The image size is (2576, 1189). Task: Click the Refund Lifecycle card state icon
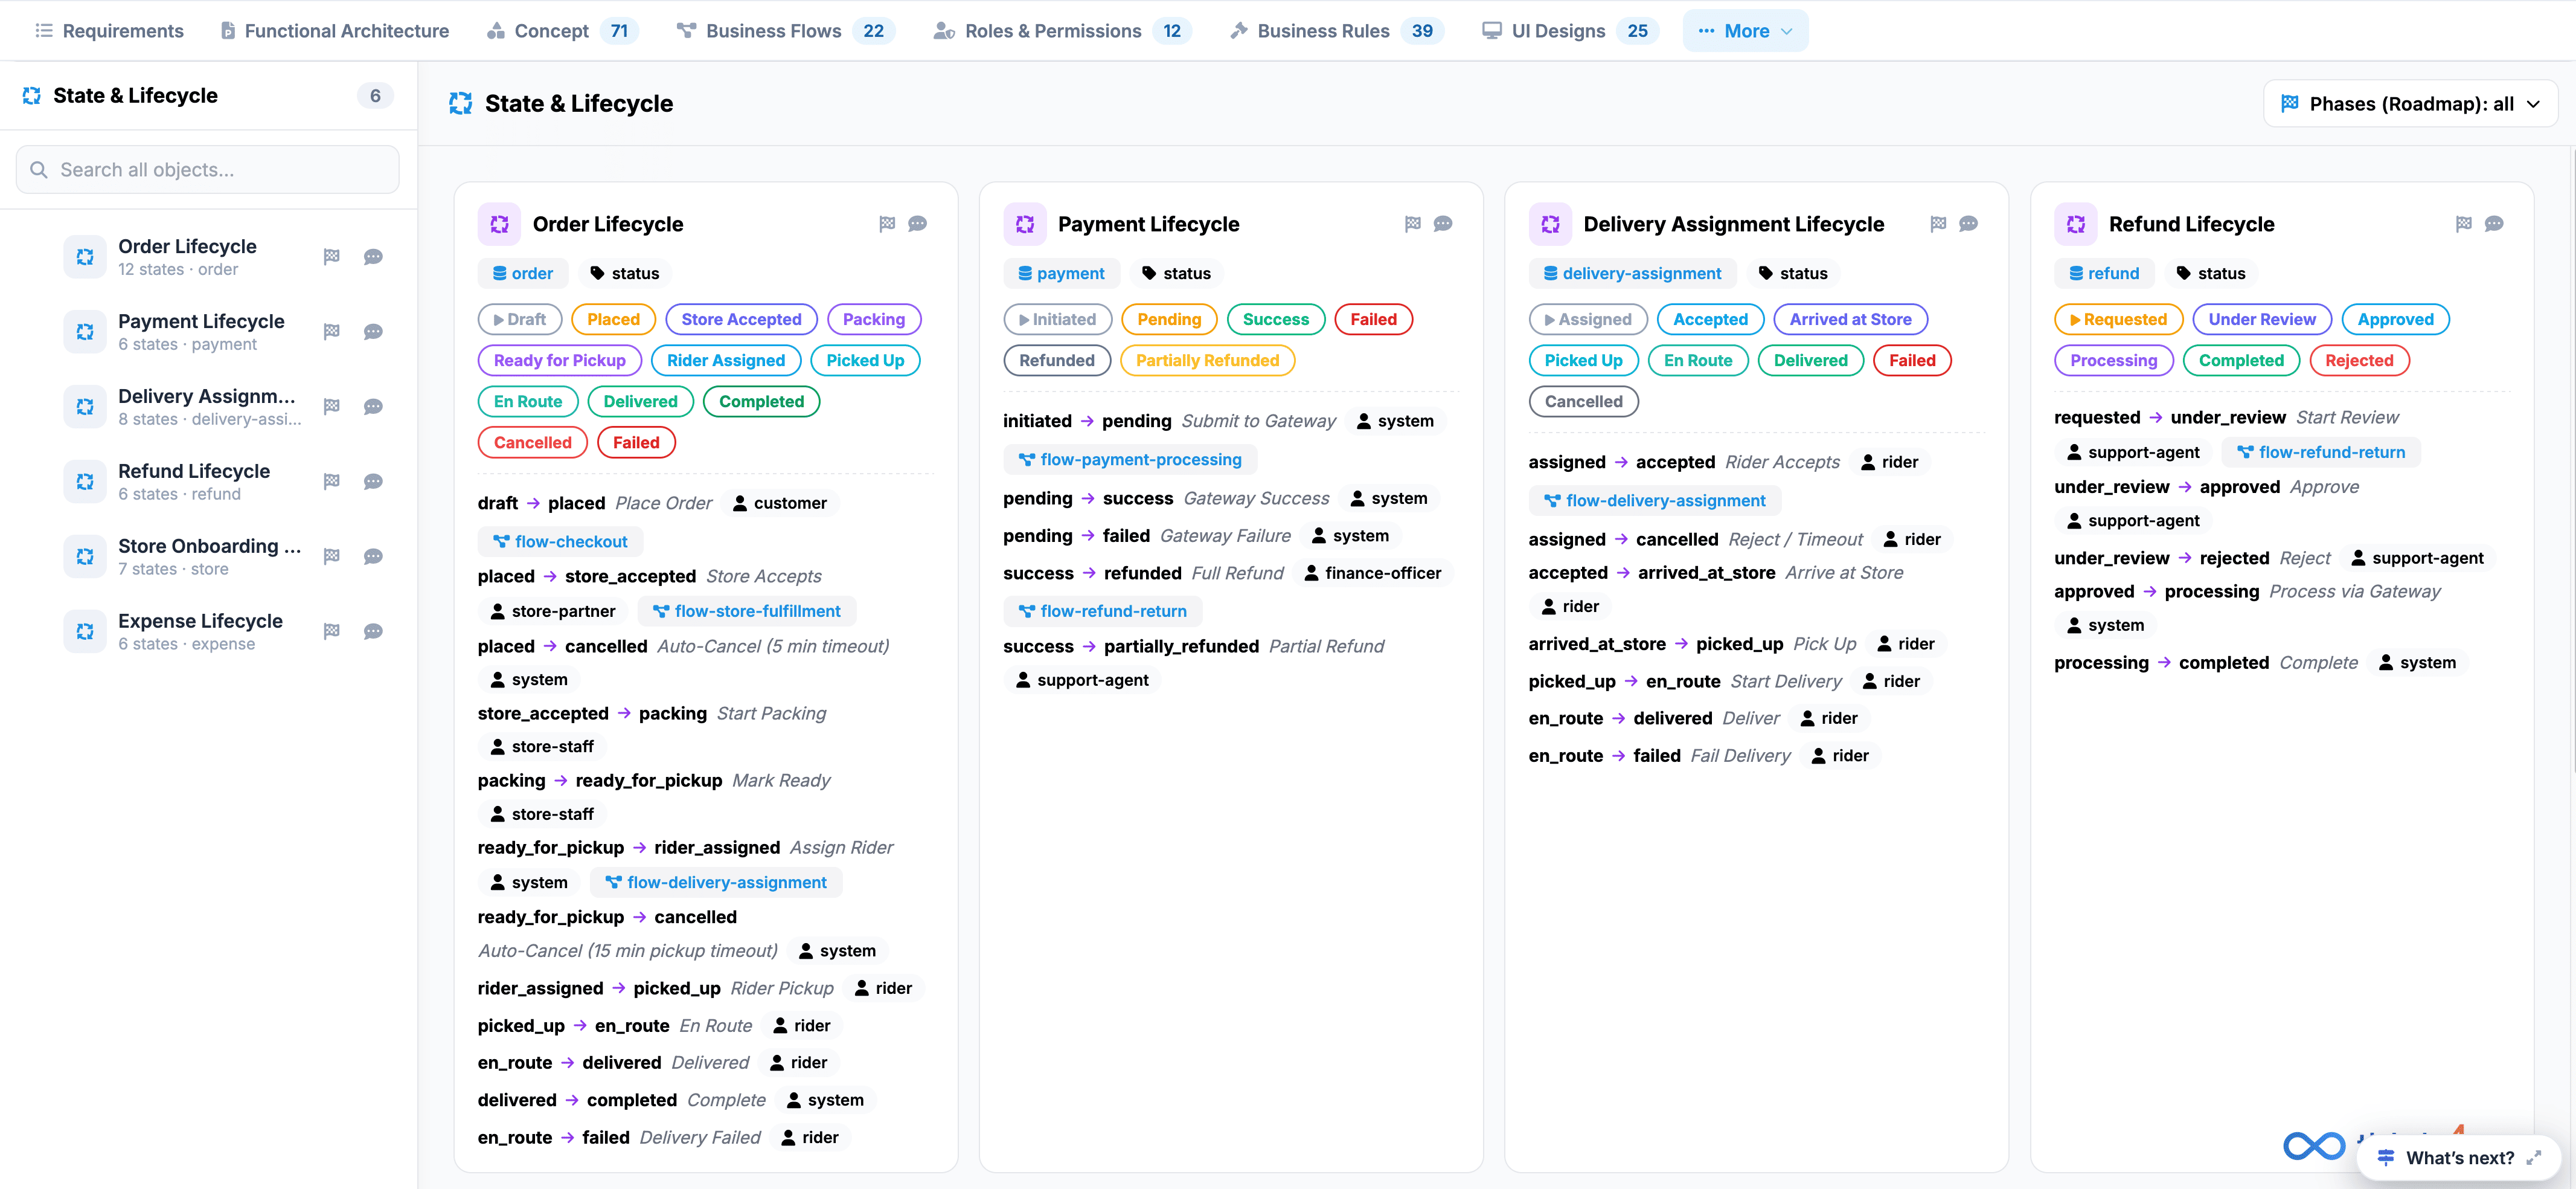click(2076, 224)
